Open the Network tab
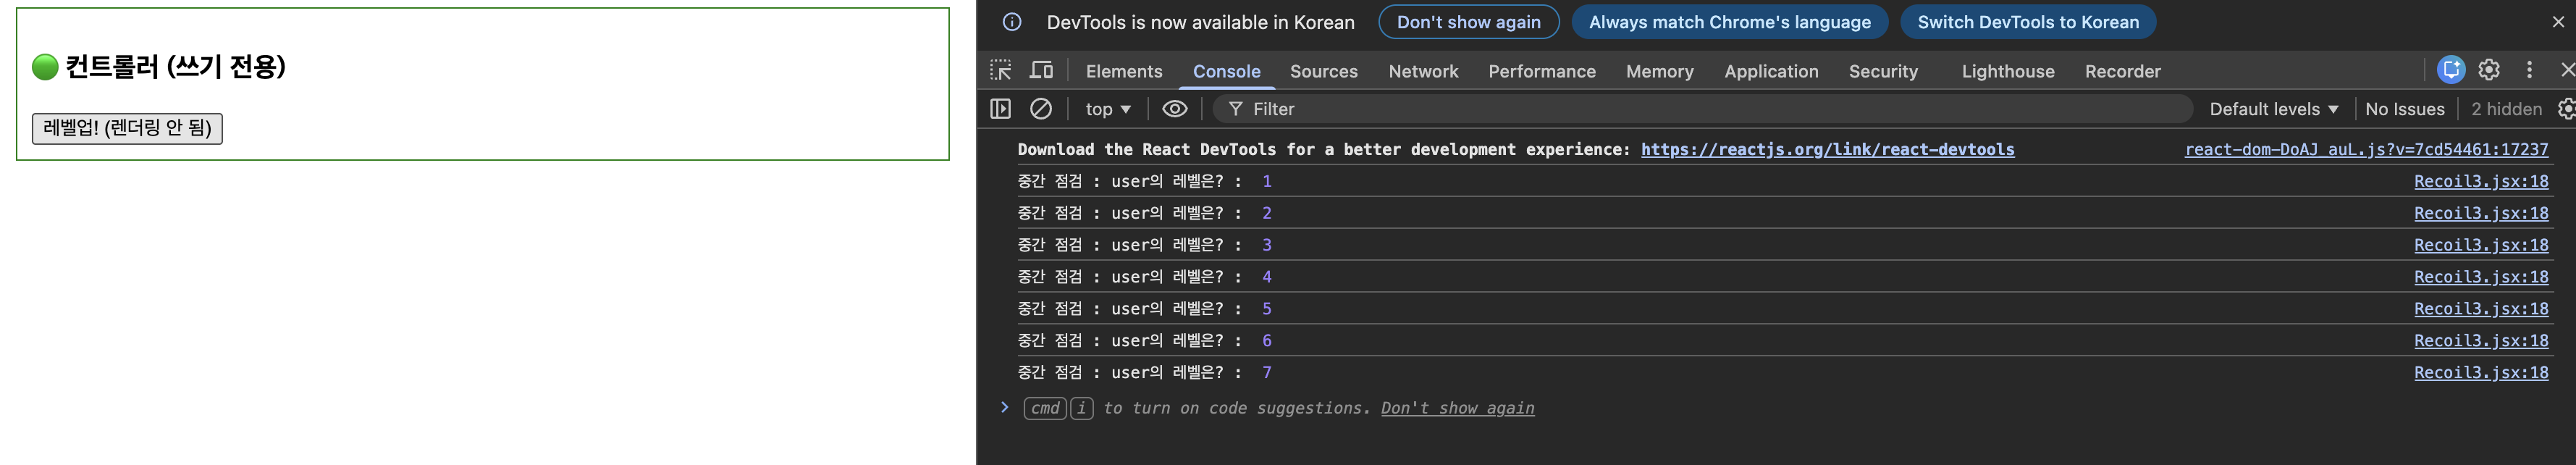Image resolution: width=2576 pixels, height=465 pixels. (1422, 71)
